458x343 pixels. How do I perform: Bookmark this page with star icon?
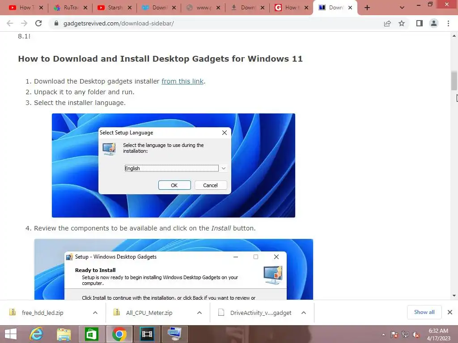(402, 23)
